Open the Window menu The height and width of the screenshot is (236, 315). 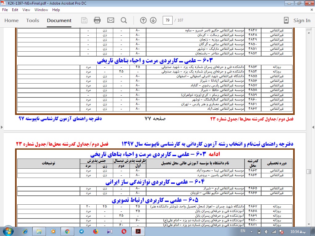[x=41, y=10]
